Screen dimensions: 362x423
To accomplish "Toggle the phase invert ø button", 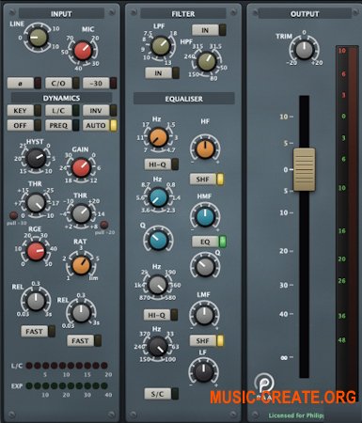I will click(x=24, y=84).
